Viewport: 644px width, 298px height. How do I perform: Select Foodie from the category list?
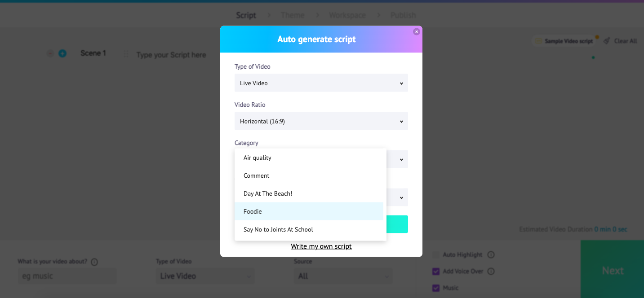pyautogui.click(x=252, y=211)
